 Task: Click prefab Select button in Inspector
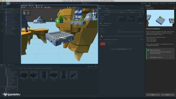tap(121, 12)
